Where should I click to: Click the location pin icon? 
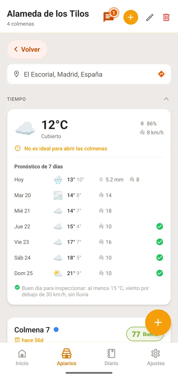[16, 74]
